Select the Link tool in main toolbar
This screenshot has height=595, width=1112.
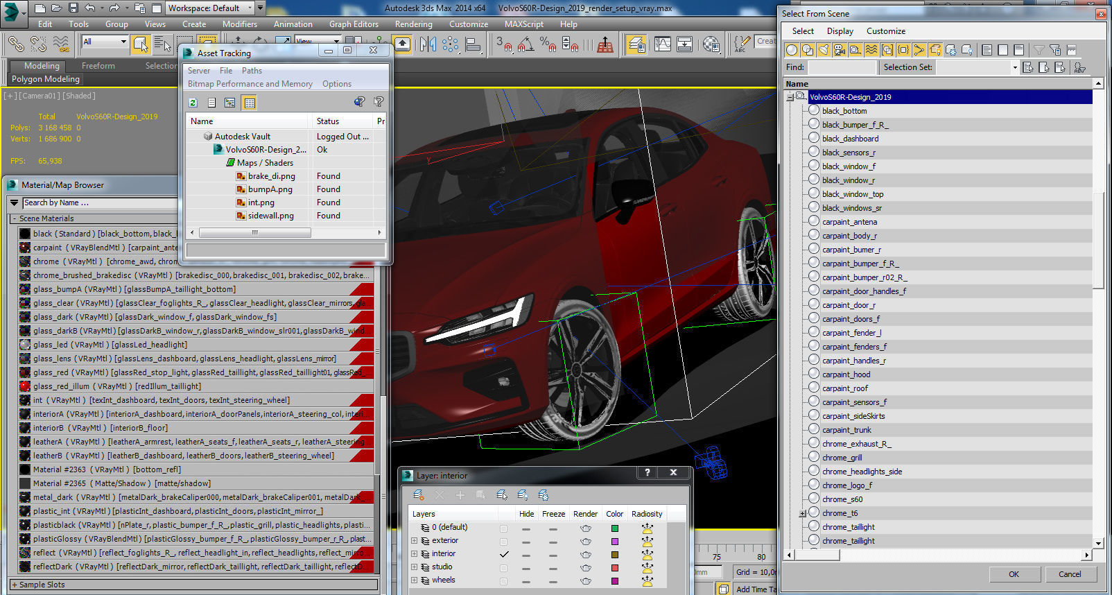pyautogui.click(x=15, y=44)
